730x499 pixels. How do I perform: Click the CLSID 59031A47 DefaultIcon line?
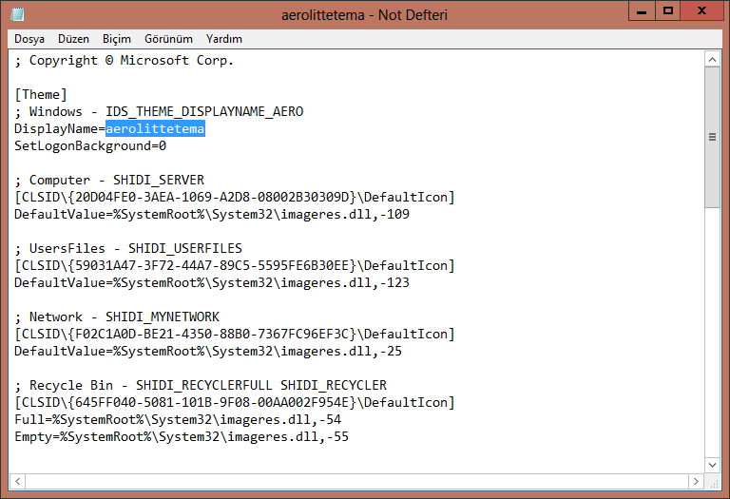[235, 266]
